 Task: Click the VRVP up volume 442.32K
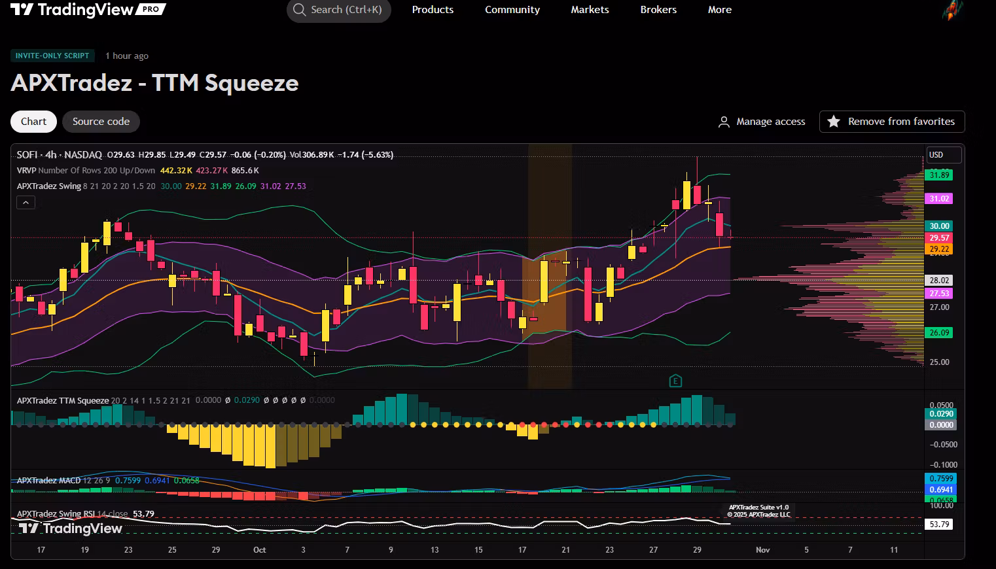click(176, 171)
